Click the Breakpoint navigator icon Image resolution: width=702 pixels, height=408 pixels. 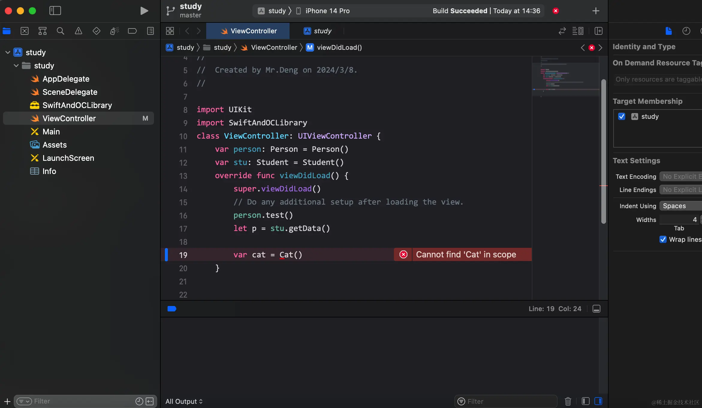[132, 31]
